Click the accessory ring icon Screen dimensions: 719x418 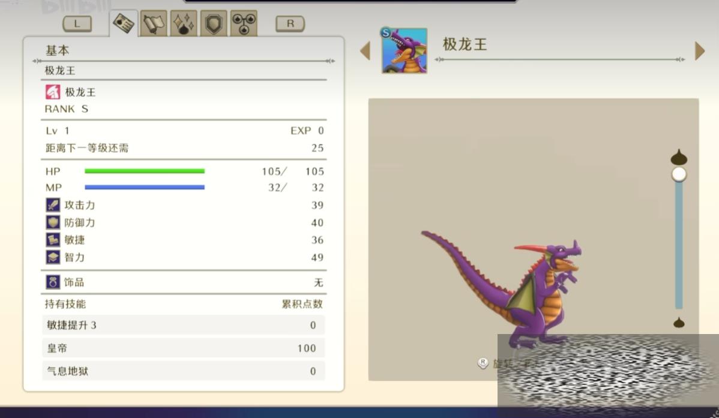click(53, 282)
